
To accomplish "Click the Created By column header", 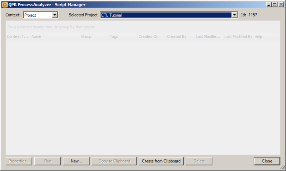I will point(181,36).
